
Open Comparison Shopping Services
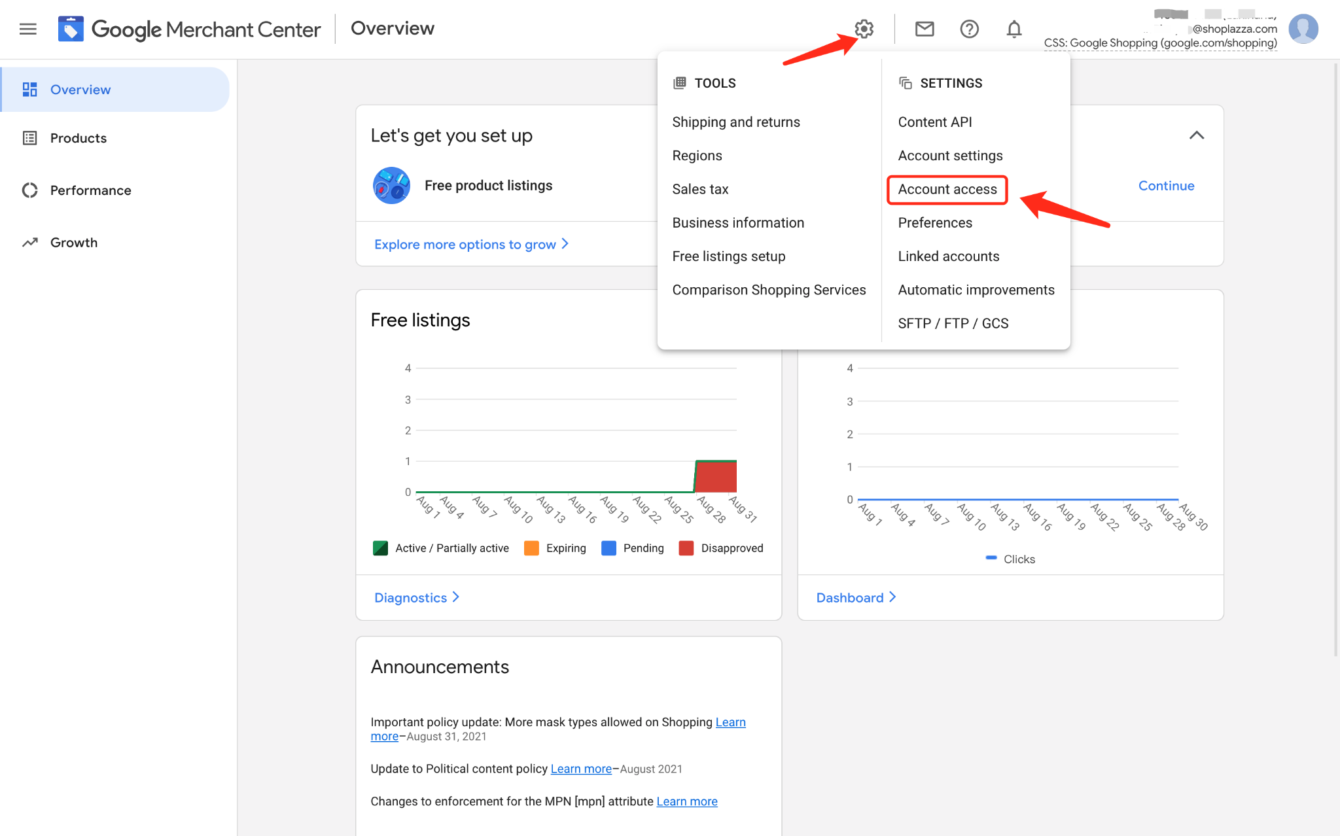coord(769,290)
